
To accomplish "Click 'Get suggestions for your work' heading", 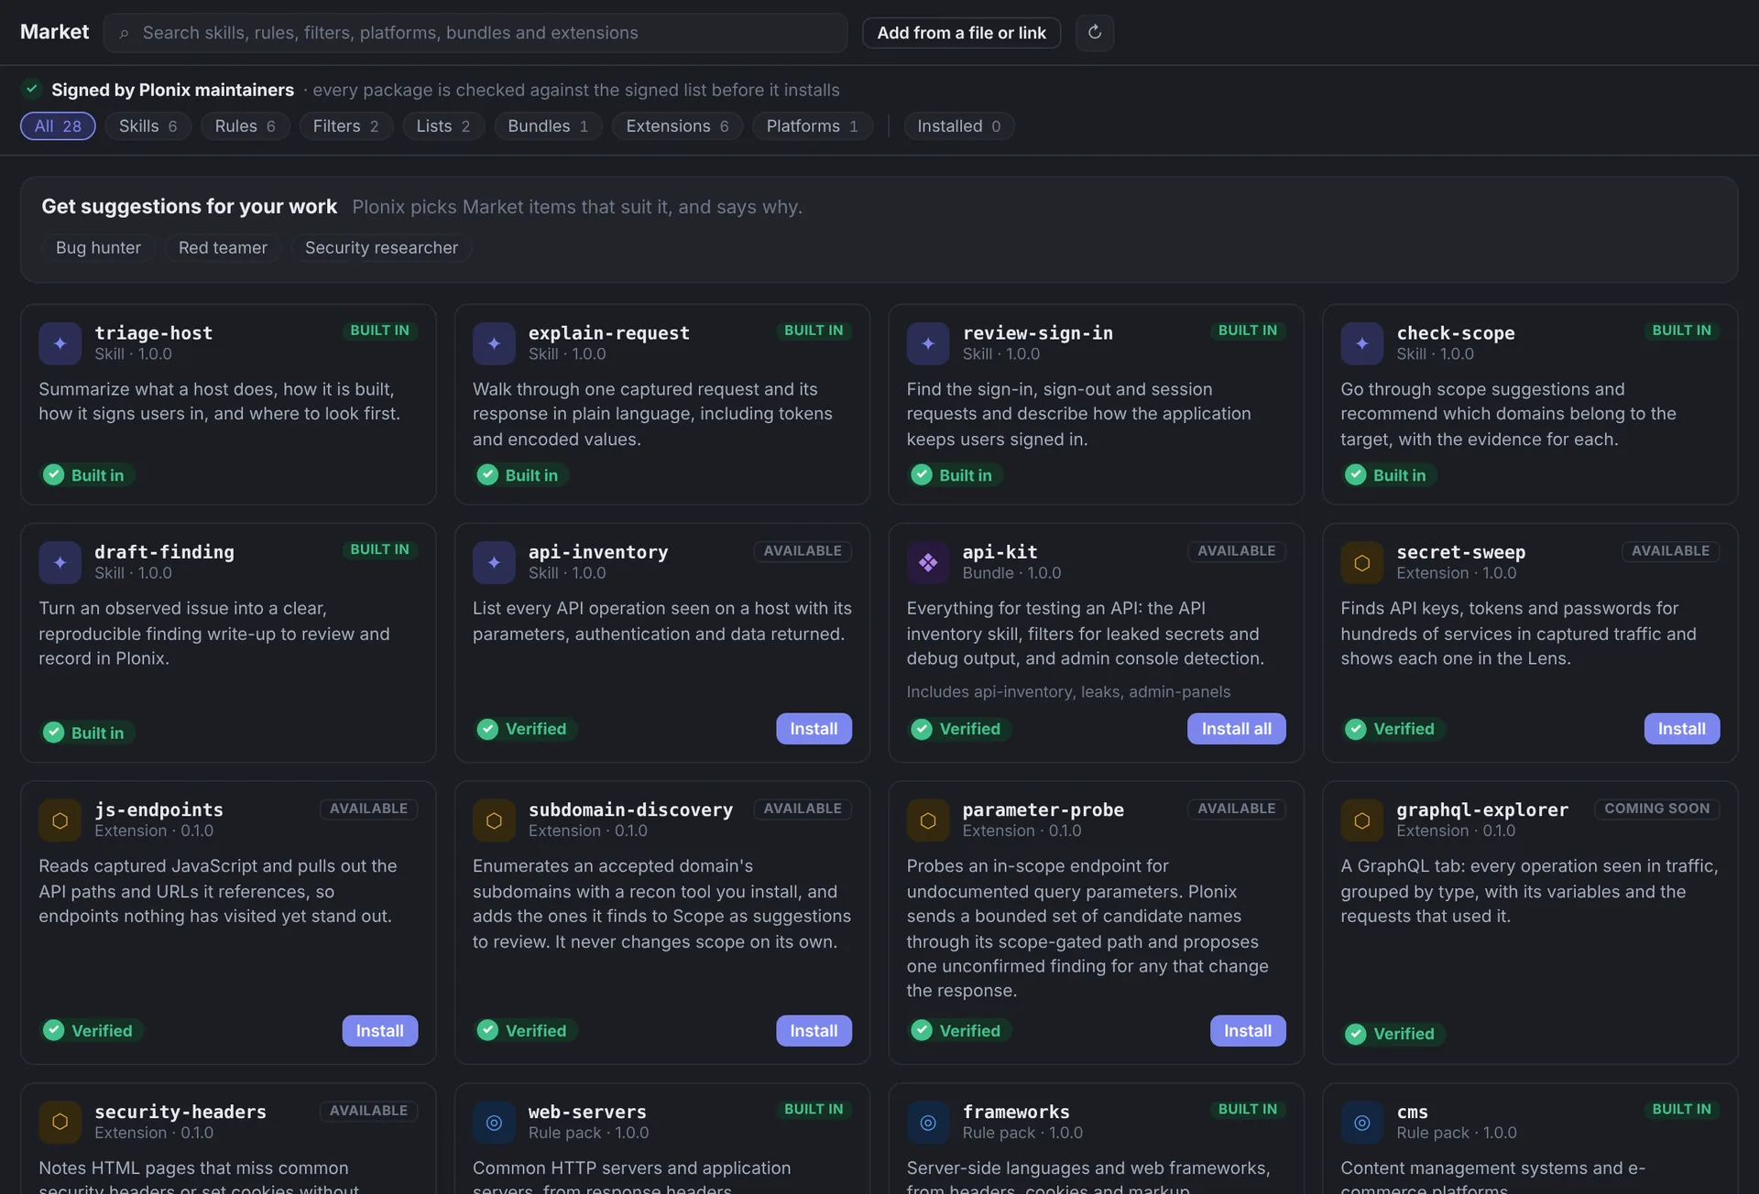I will [x=189, y=207].
